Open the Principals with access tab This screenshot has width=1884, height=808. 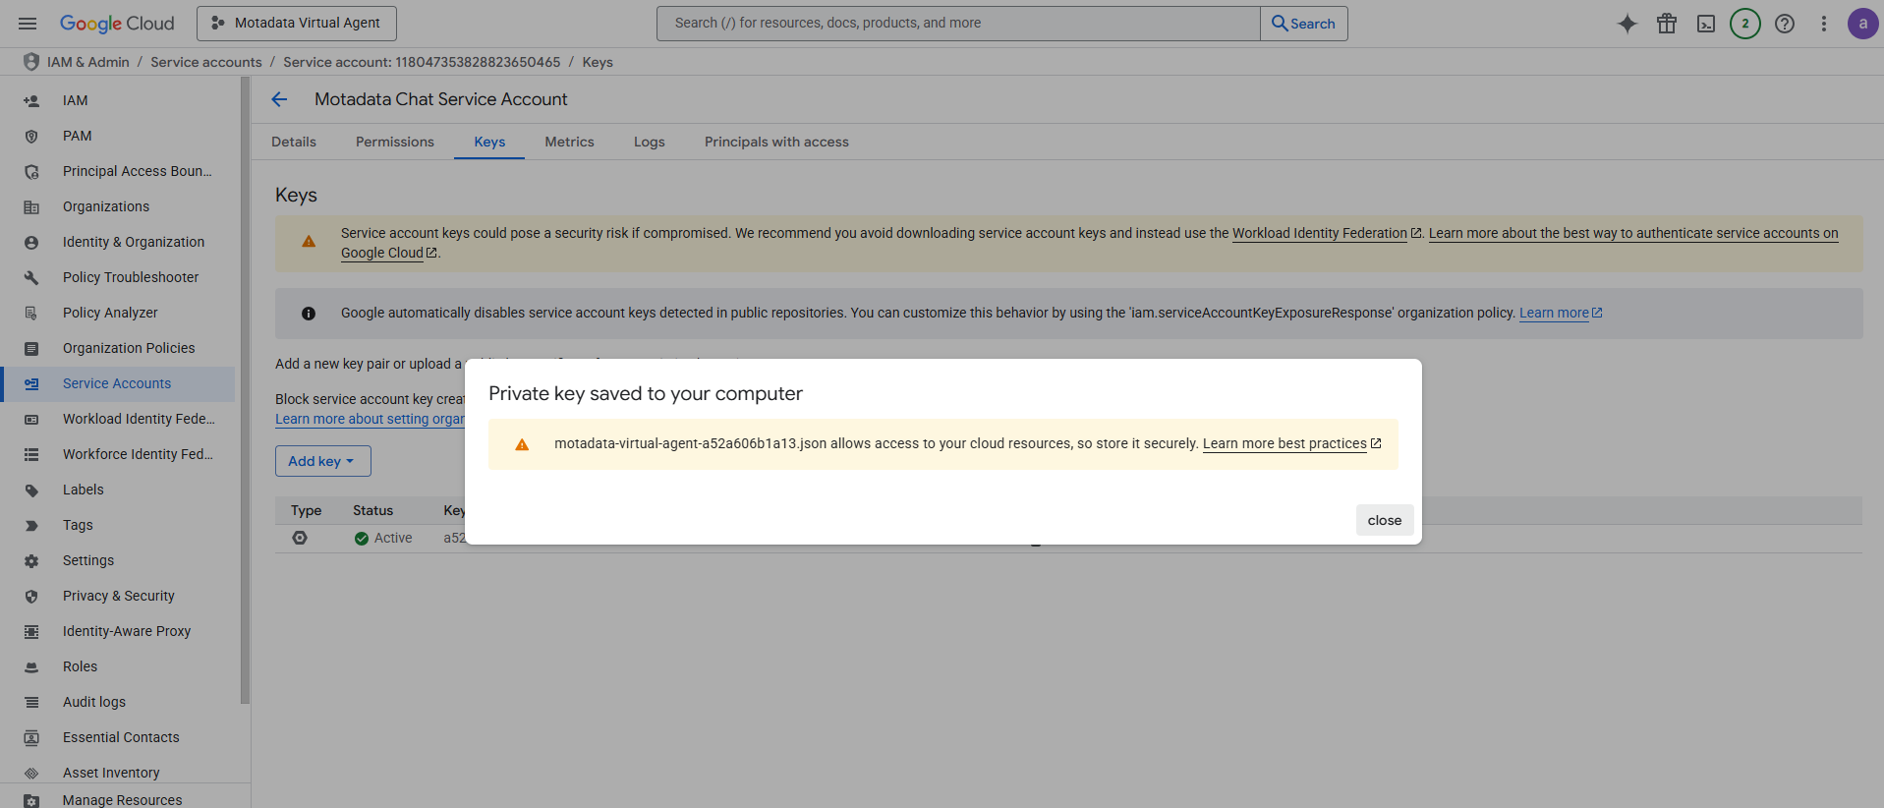tap(775, 142)
